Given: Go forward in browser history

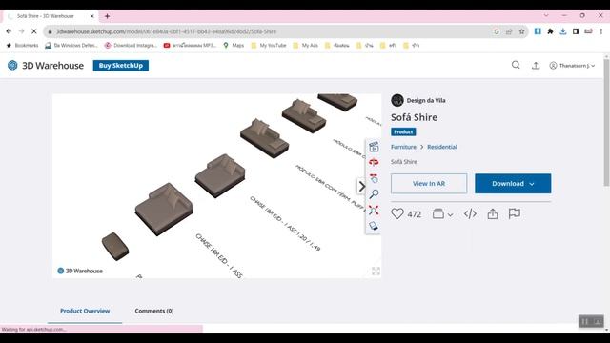Looking at the screenshot, I should 21,31.
